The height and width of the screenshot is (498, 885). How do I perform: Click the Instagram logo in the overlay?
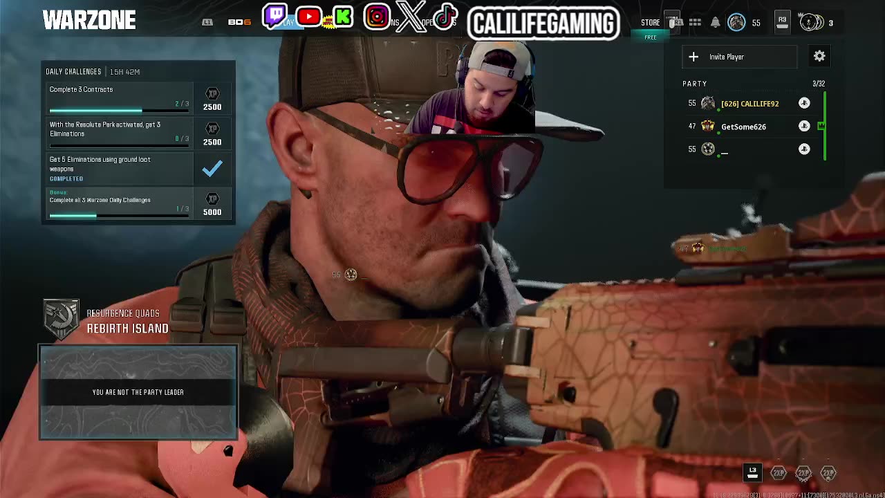tap(377, 17)
